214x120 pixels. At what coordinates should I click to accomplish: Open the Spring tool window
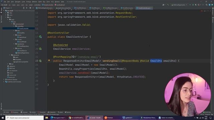click(68, 112)
